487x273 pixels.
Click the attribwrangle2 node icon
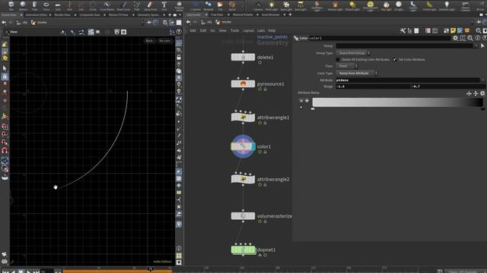pyautogui.click(x=243, y=179)
